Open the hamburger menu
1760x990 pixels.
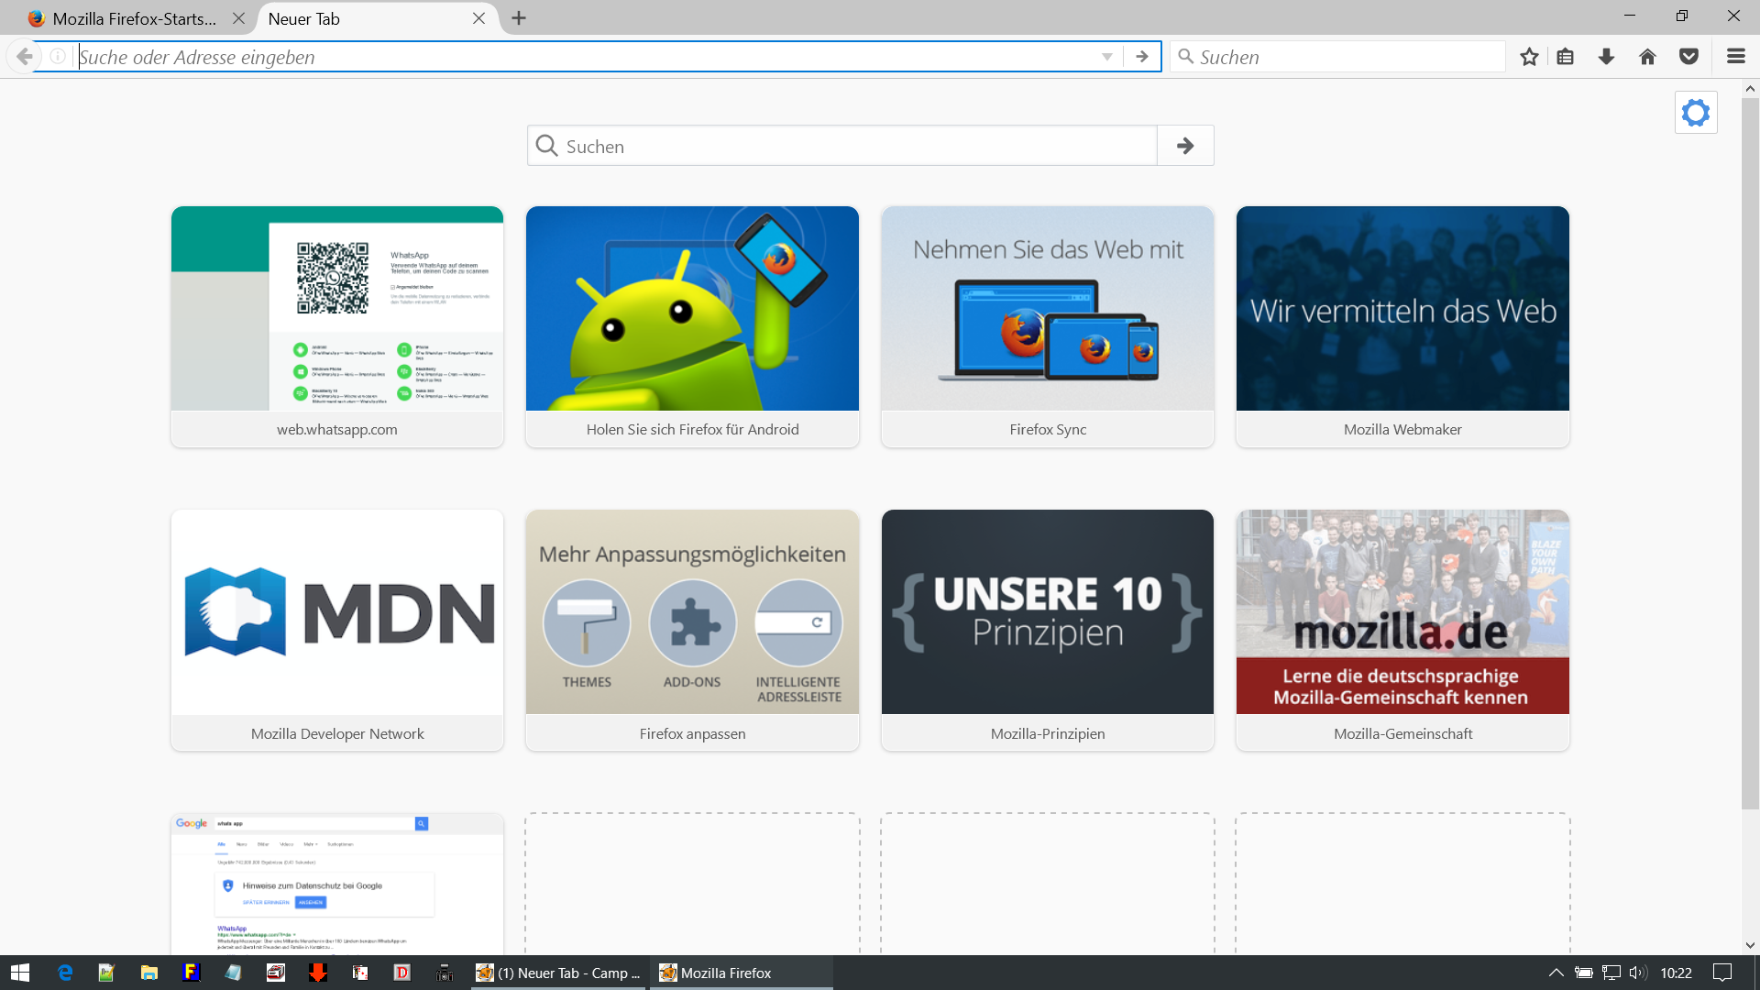pyautogui.click(x=1735, y=57)
